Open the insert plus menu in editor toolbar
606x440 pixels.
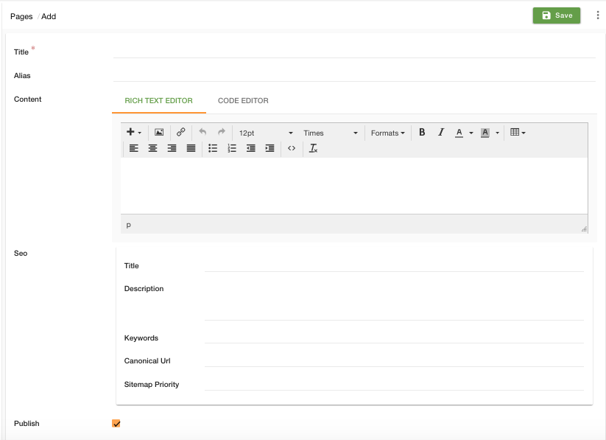pyautogui.click(x=134, y=133)
